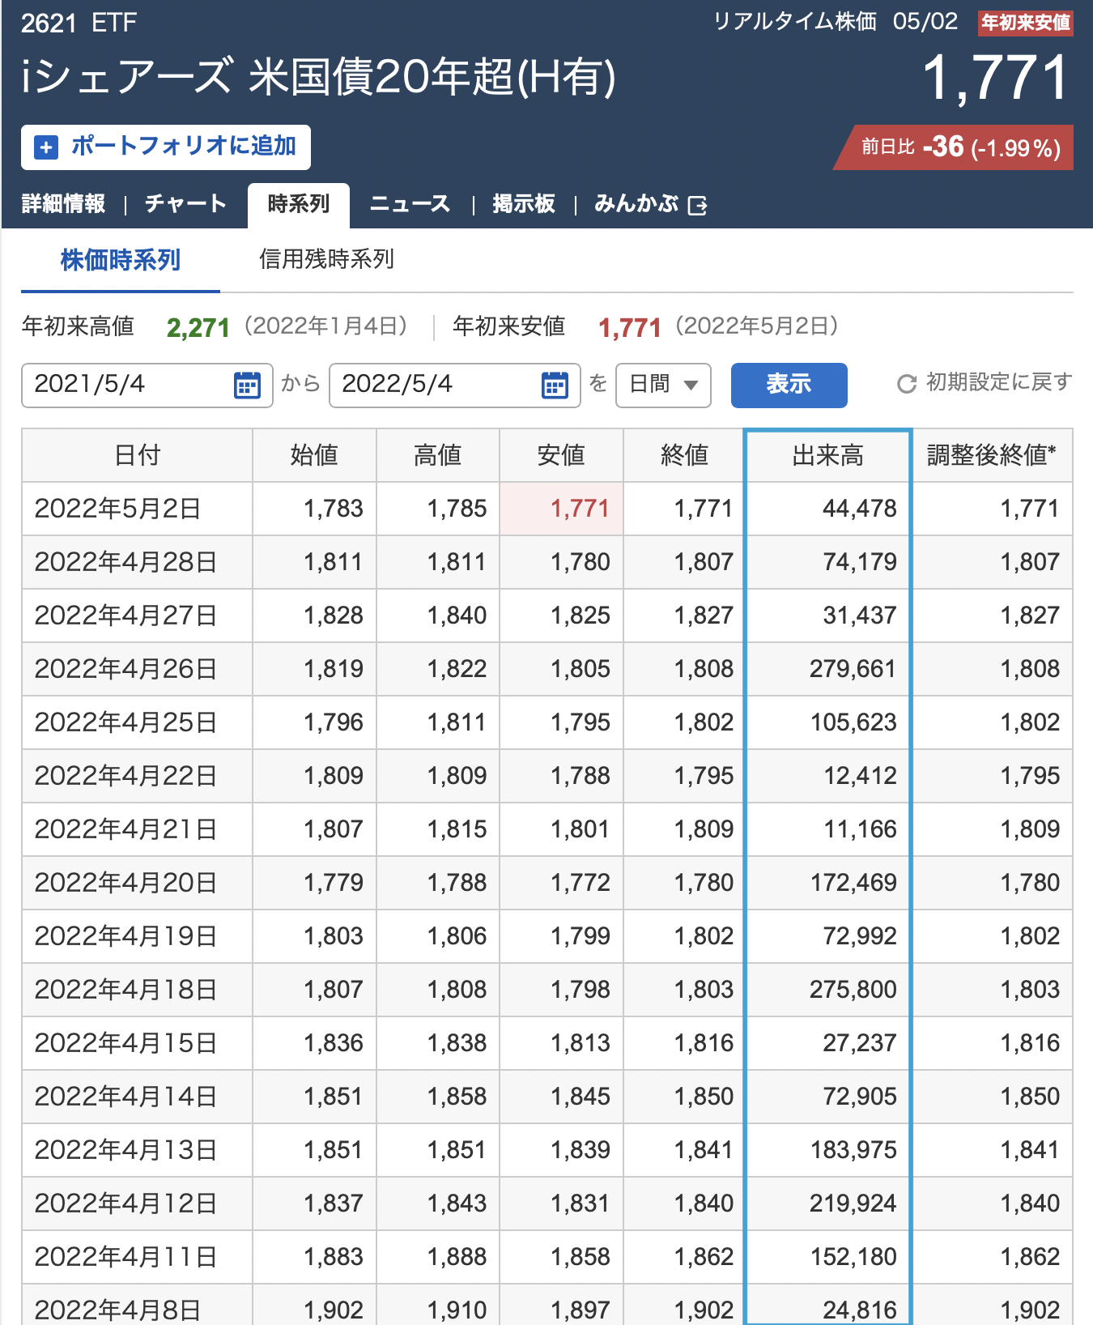Screen dimensions: 1093x1325
Task: Click volume value 152,180
Action: coord(853,1257)
